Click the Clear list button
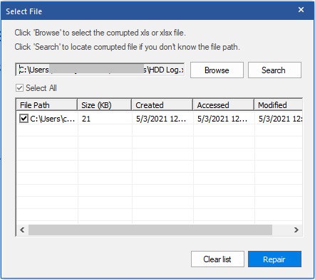 point(217,259)
